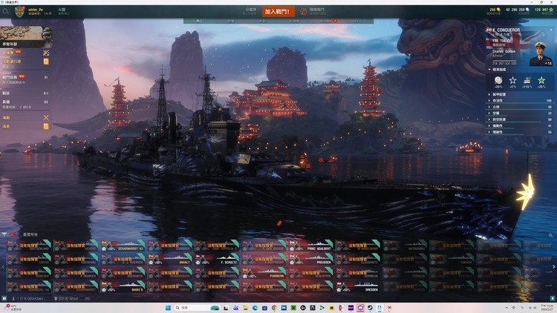The image size is (557, 313).
Task: Click the credits bonus icon showing +20%
Action: pyautogui.click(x=498, y=80)
